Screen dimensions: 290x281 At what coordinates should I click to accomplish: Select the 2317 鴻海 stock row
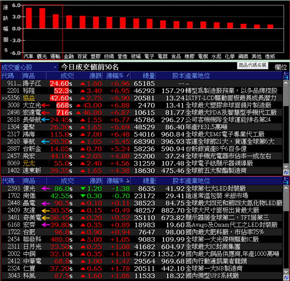[x=142, y=134]
